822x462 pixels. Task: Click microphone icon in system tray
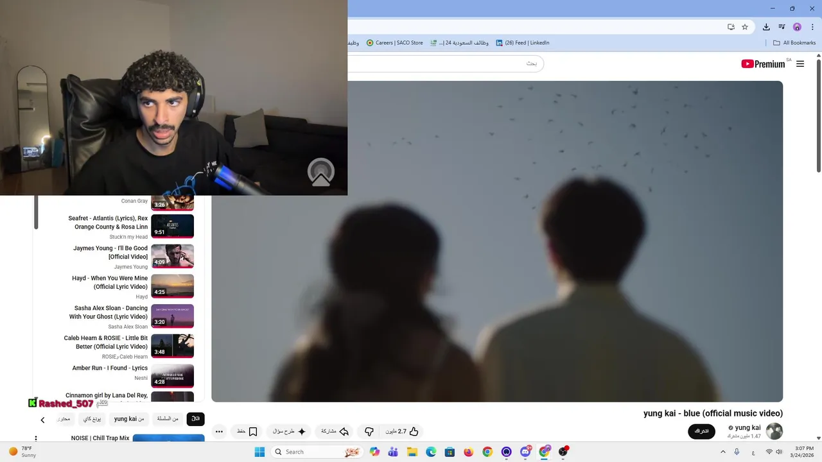tap(737, 452)
